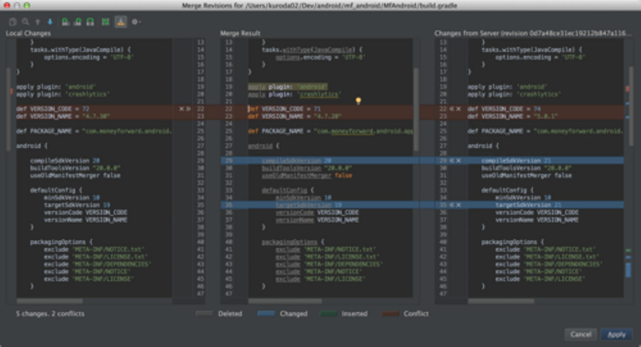Apply all non-conflicting changes (middle magnet icon)

(x=77, y=21)
